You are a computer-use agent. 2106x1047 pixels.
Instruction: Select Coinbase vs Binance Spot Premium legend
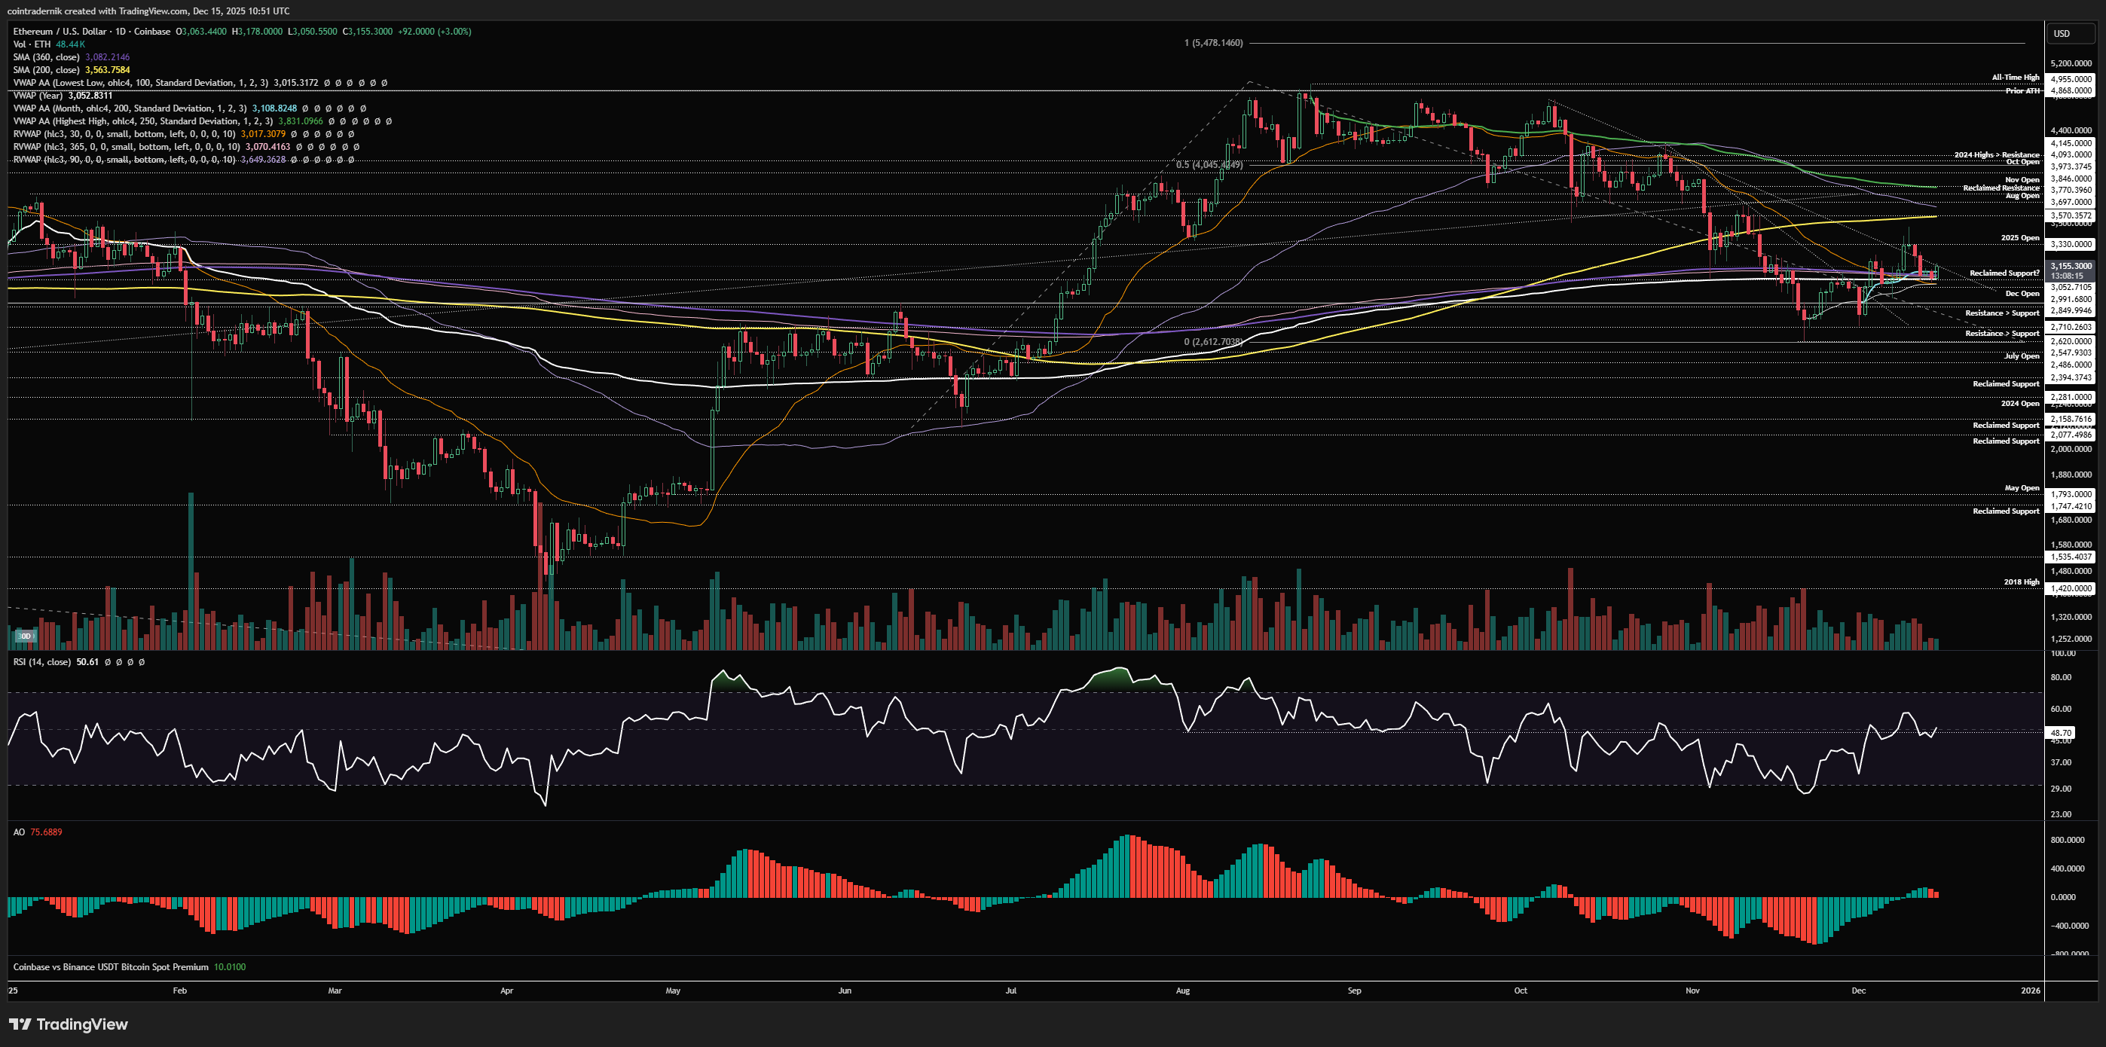[110, 967]
